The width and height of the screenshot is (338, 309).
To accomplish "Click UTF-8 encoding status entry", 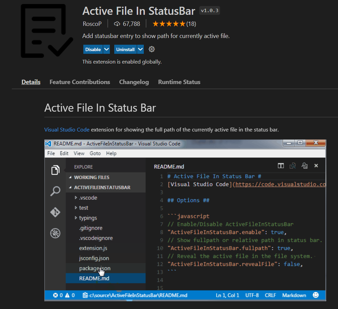I will pyautogui.click(x=252, y=295).
